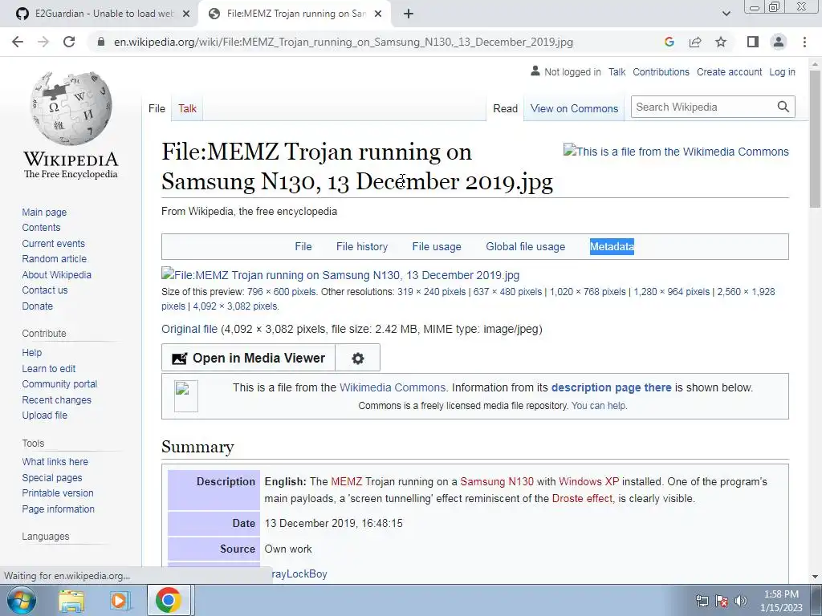Click Open in Media Viewer button
This screenshot has width=822, height=616.
(249, 359)
